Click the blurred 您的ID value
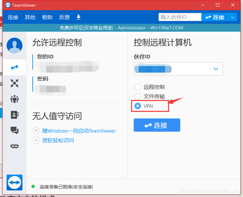The height and width of the screenshot is (197, 243). pyautogui.click(x=67, y=67)
